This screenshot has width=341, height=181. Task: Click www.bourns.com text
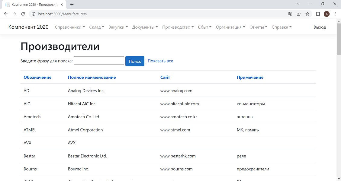(x=176, y=169)
